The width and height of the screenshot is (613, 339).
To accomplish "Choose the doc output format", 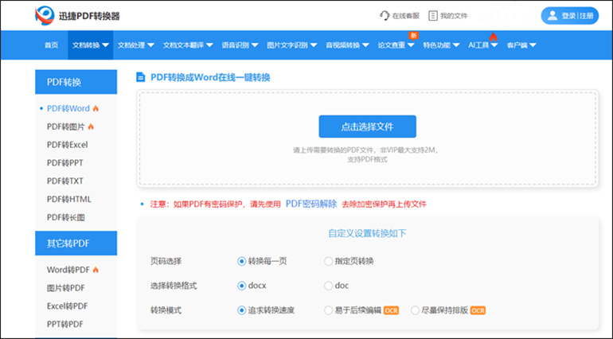I will [x=328, y=286].
